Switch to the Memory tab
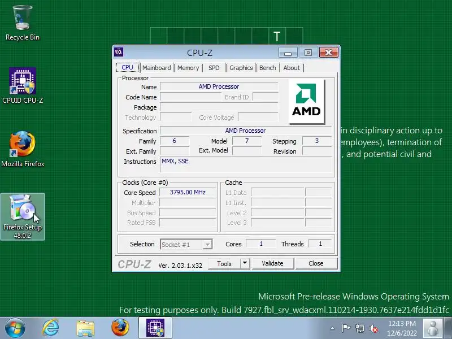Screen dimensions: 452x339 point(188,68)
